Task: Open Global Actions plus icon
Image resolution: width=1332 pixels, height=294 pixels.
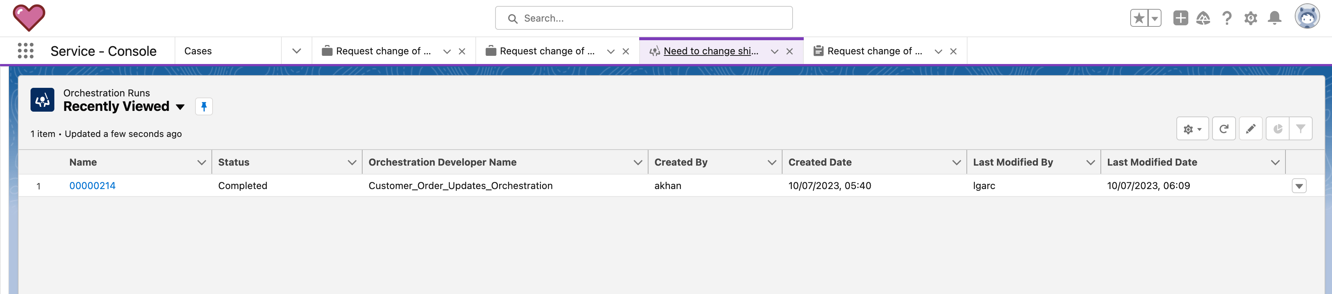Action: (x=1180, y=18)
